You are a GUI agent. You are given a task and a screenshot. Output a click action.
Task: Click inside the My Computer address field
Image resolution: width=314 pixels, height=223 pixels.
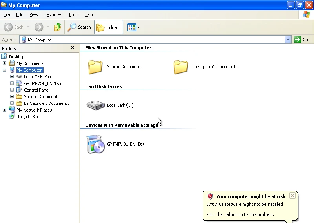coord(152,40)
